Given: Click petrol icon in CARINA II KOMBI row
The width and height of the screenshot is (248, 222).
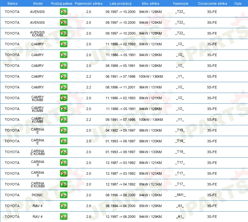Looking at the screenshot, I should pos(63,184).
